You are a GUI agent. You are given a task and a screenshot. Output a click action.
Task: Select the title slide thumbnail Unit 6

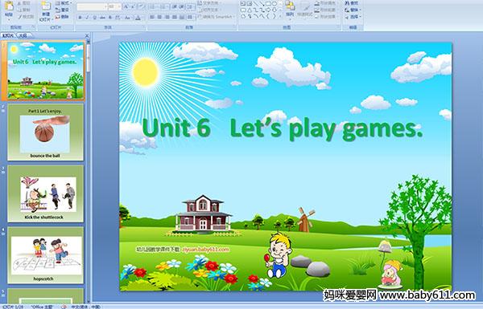[45, 71]
